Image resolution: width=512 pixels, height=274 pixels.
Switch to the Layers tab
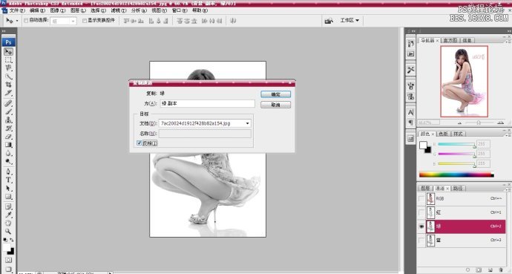[x=425, y=189]
